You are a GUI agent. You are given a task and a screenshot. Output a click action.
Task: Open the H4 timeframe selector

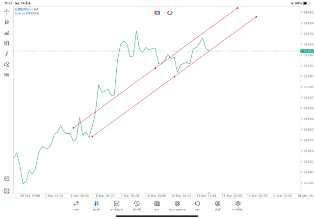(x=6, y=75)
